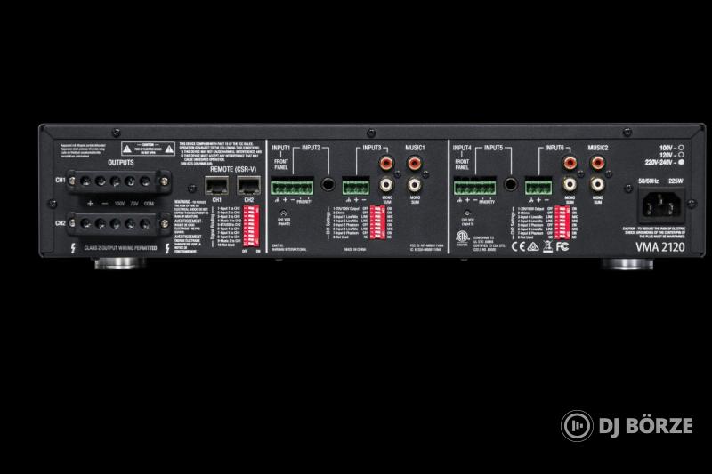The width and height of the screenshot is (712, 474).
Task: Click the INPUT3 label
Action: click(x=372, y=148)
